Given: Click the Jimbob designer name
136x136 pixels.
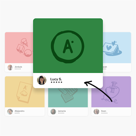Looking at the screenshot, I should pos(18,67).
